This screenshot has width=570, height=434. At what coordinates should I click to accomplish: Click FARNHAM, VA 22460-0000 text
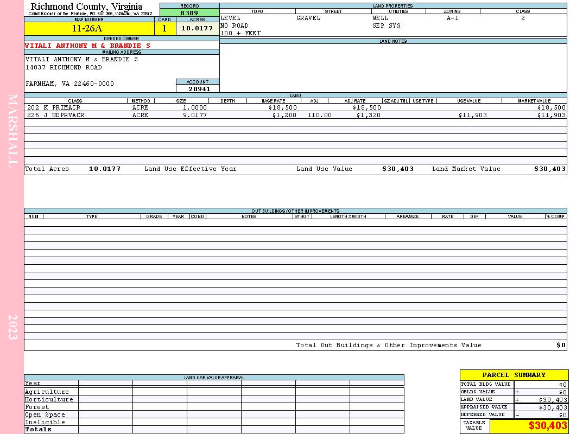[69, 84]
